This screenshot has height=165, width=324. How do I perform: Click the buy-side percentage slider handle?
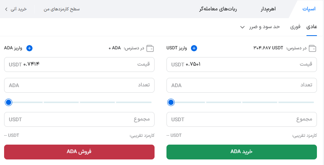(x=171, y=102)
